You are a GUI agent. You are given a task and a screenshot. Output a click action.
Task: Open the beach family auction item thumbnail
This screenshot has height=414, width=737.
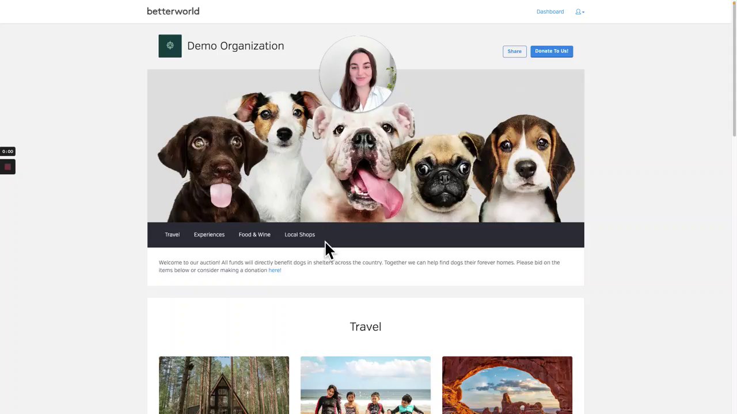coord(366,385)
